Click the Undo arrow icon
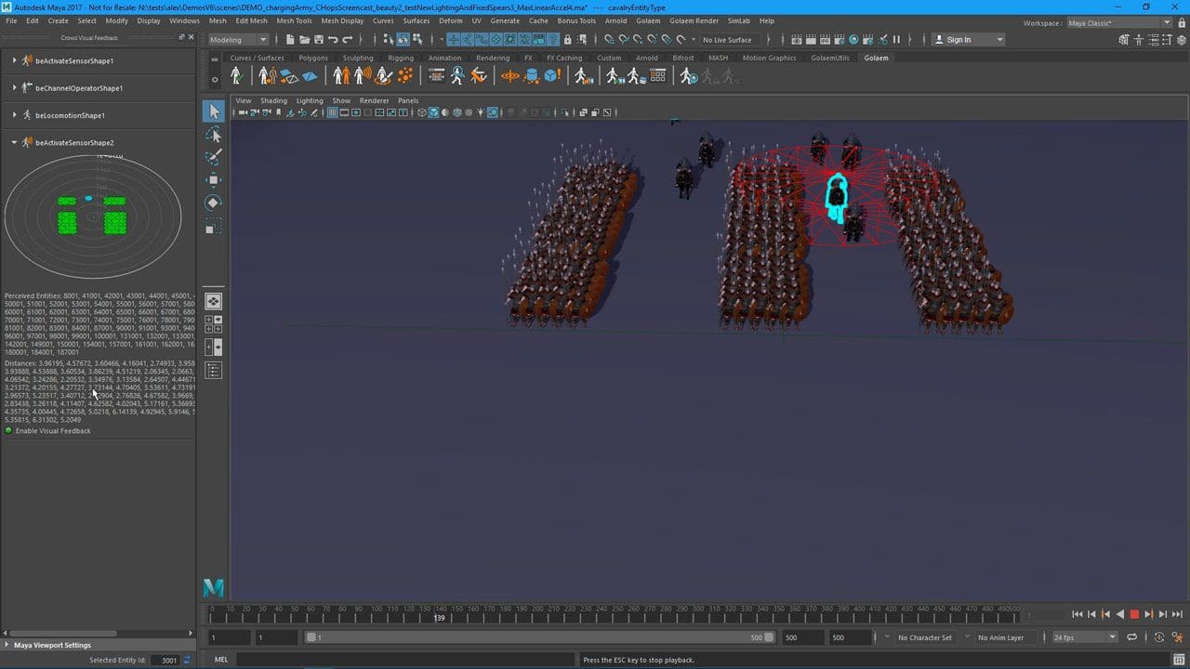The image size is (1190, 669). (x=333, y=40)
